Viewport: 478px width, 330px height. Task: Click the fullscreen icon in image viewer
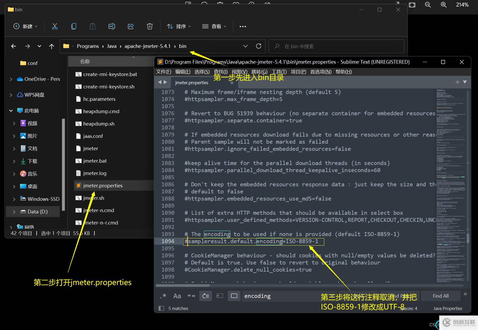(412, 5)
